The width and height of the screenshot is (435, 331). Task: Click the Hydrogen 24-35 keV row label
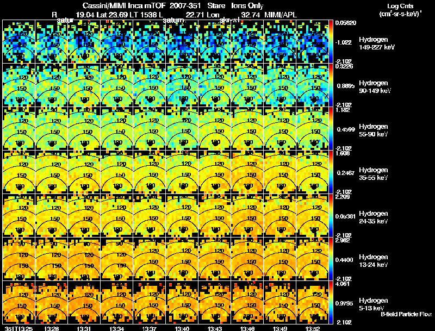(x=374, y=217)
